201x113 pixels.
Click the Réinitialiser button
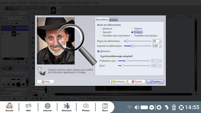tap(118, 81)
